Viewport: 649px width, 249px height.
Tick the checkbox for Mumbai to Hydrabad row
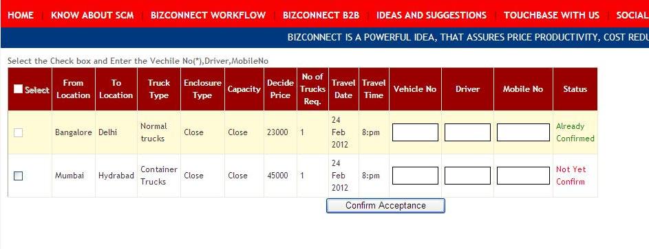(x=18, y=176)
